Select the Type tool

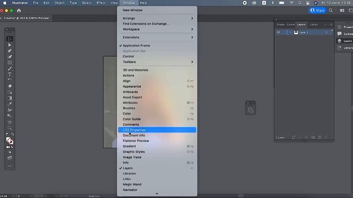(9, 74)
